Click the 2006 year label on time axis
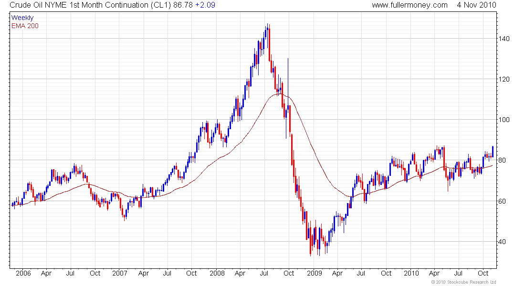This screenshot has width=525, height=286. click(23, 273)
